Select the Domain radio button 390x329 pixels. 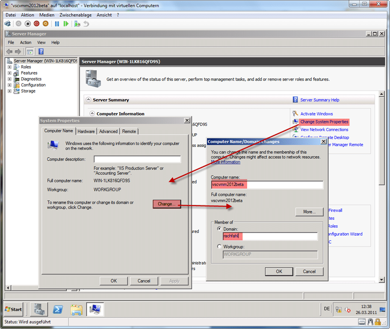[219, 229]
